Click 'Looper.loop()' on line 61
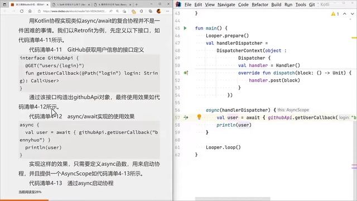Viewport: 357px width, 201px height. point(223,147)
